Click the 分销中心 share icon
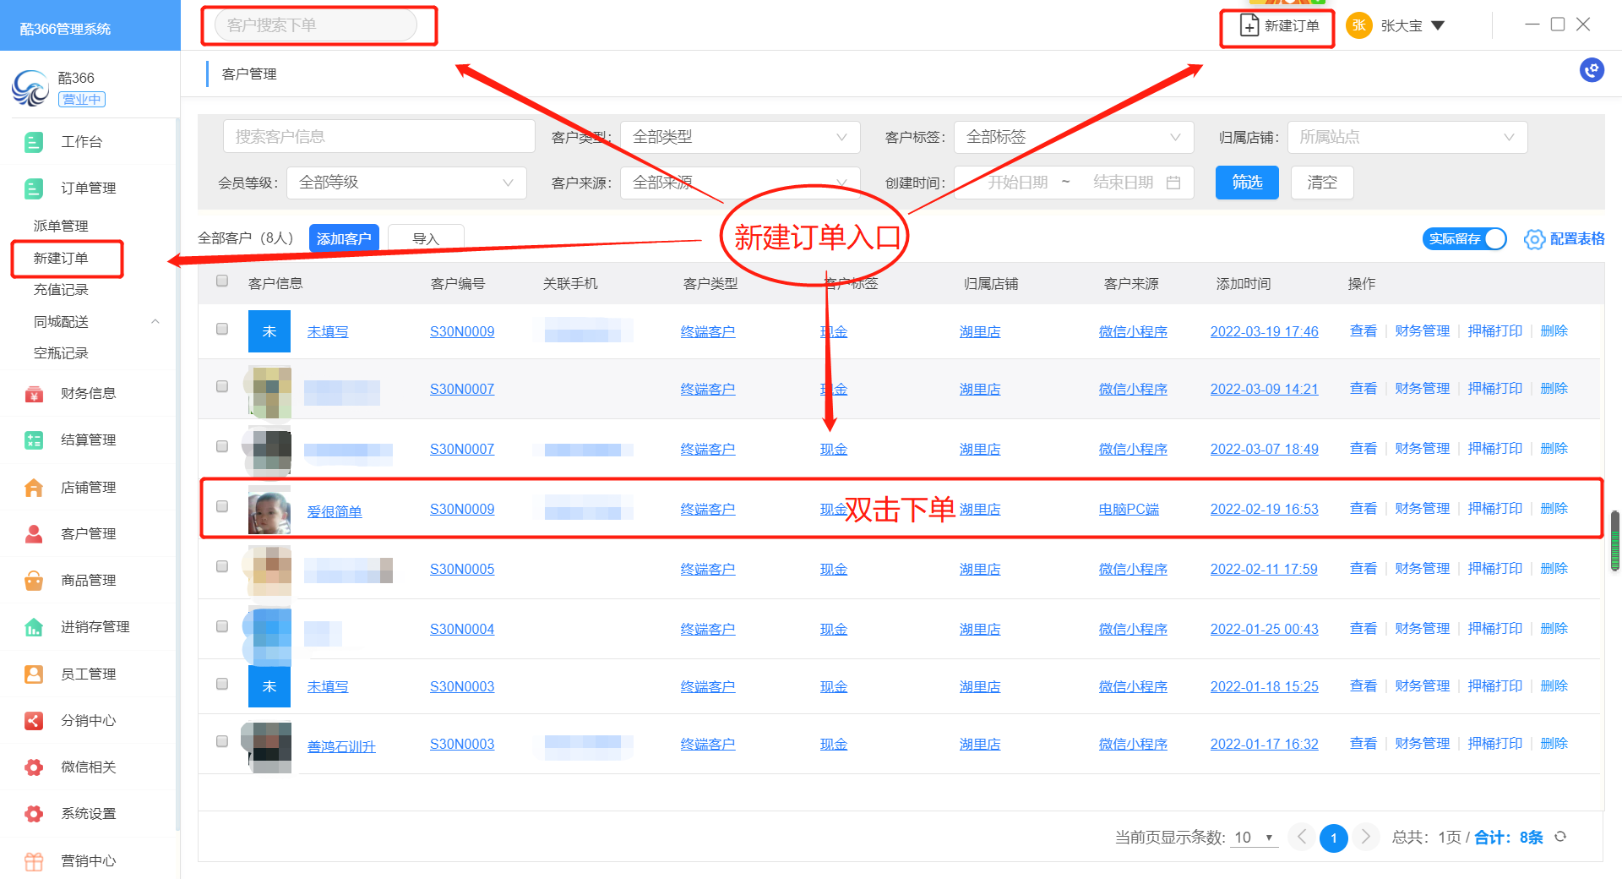 click(x=34, y=721)
